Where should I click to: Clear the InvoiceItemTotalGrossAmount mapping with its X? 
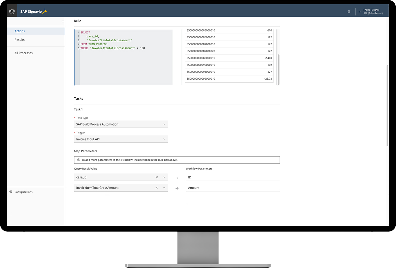pyautogui.click(x=157, y=187)
